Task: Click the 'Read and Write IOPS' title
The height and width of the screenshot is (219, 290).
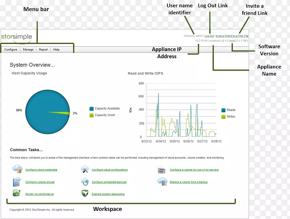Action: (x=145, y=73)
